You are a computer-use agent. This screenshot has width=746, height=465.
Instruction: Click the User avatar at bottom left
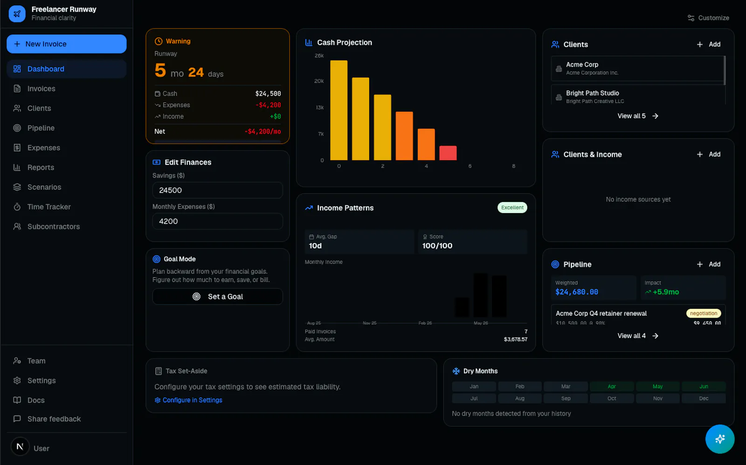[20, 447]
